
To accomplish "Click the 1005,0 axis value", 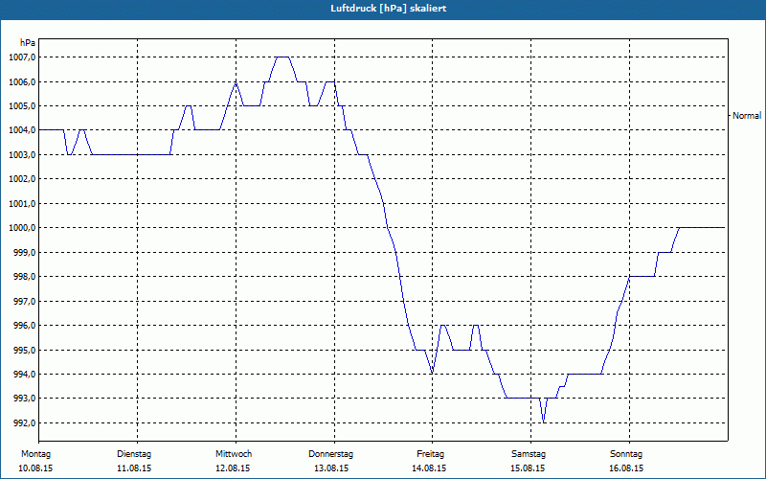I will coord(22,106).
